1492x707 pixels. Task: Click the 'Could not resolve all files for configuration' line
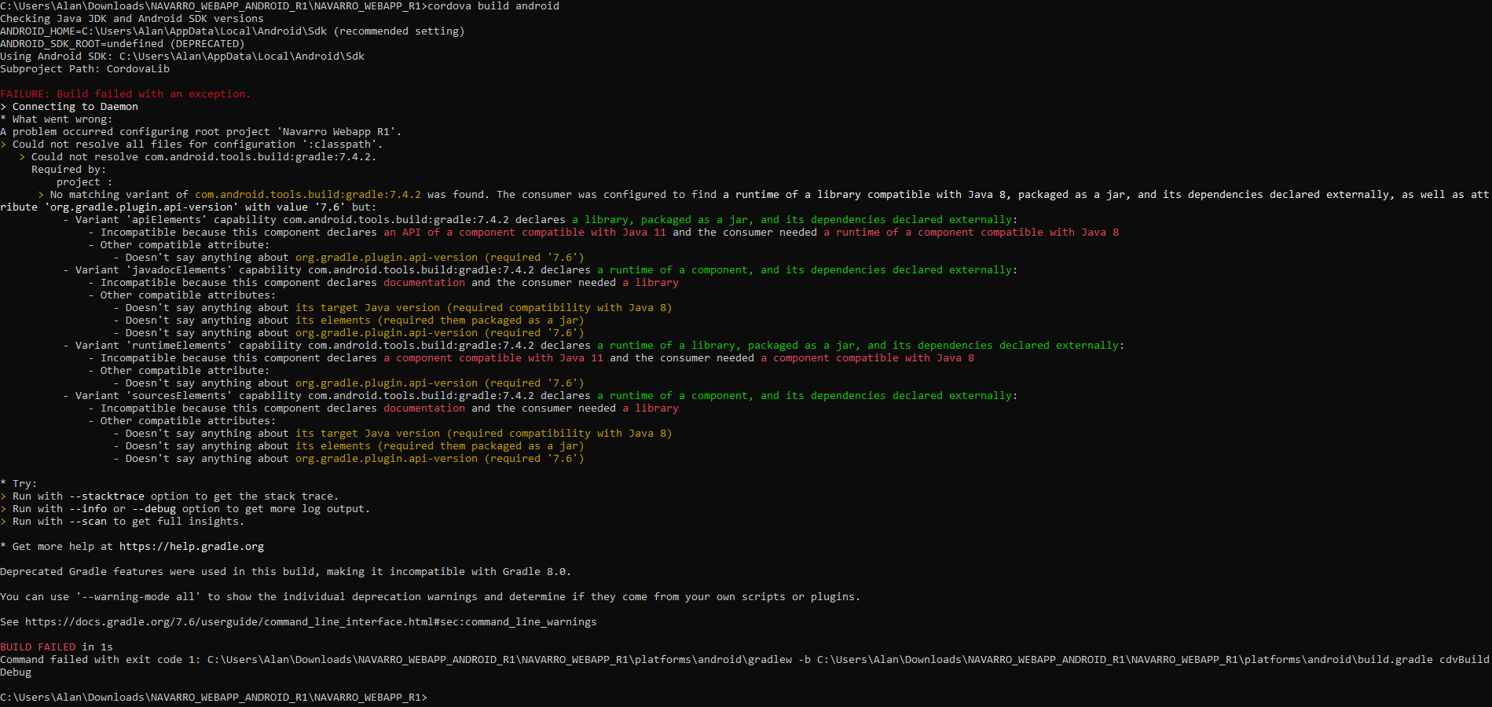point(192,145)
